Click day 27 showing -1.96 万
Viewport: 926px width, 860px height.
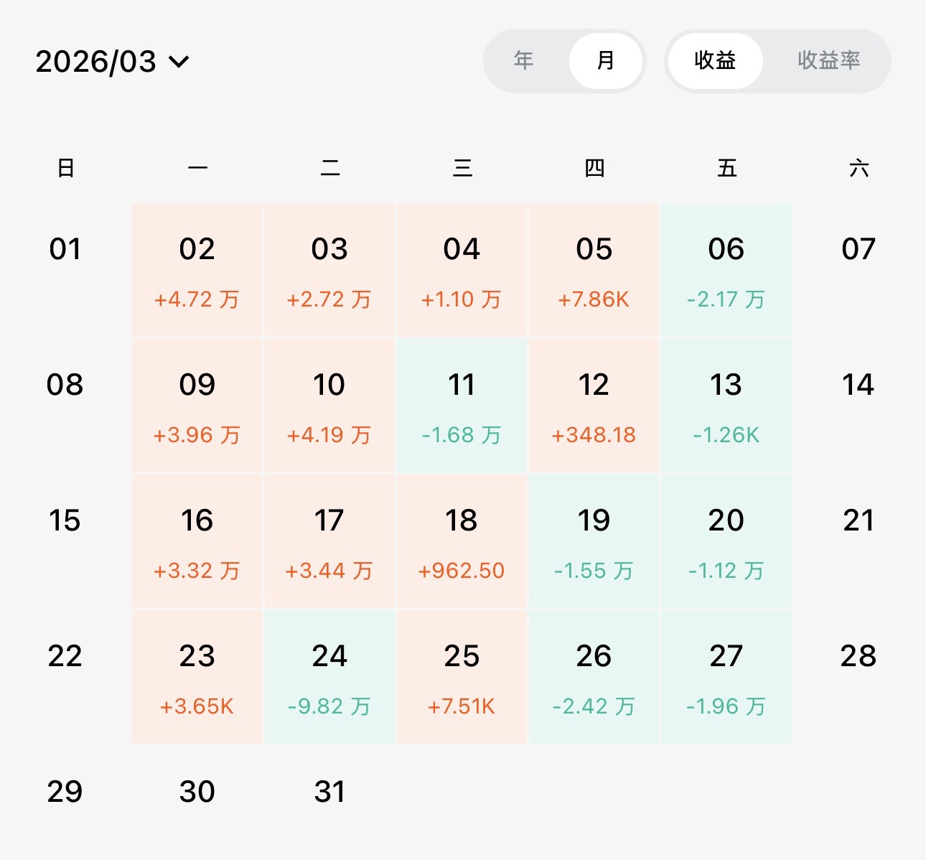(726, 677)
